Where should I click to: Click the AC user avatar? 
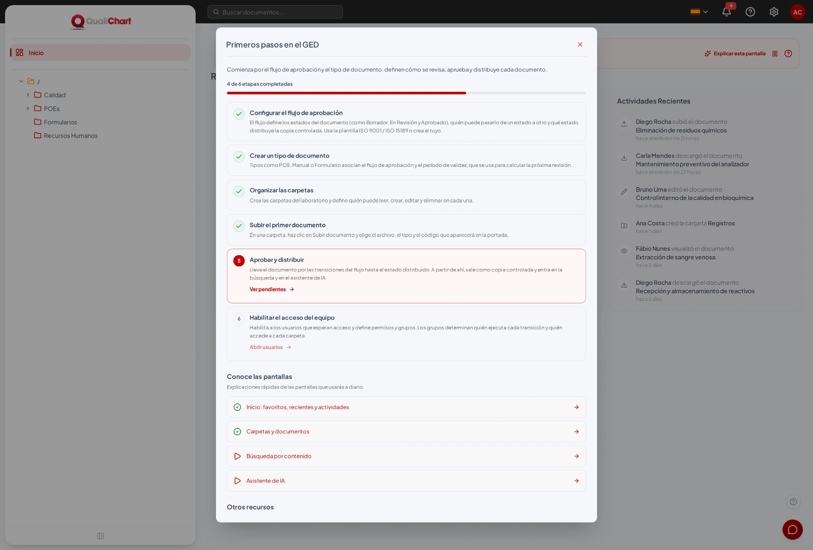click(797, 12)
